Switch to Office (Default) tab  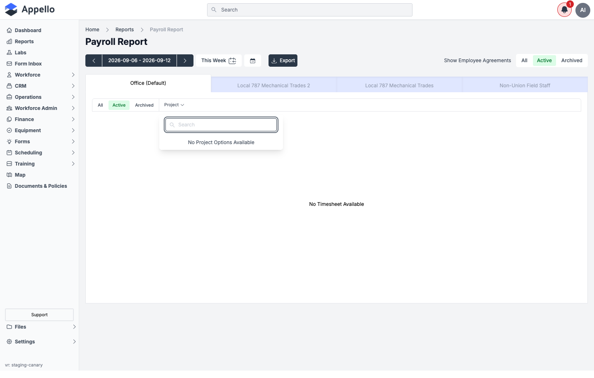[x=148, y=83]
